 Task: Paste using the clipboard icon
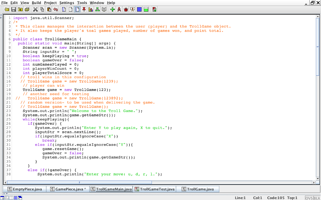49,9
